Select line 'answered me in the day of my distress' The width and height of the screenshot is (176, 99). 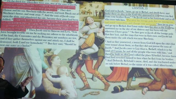(136, 29)
